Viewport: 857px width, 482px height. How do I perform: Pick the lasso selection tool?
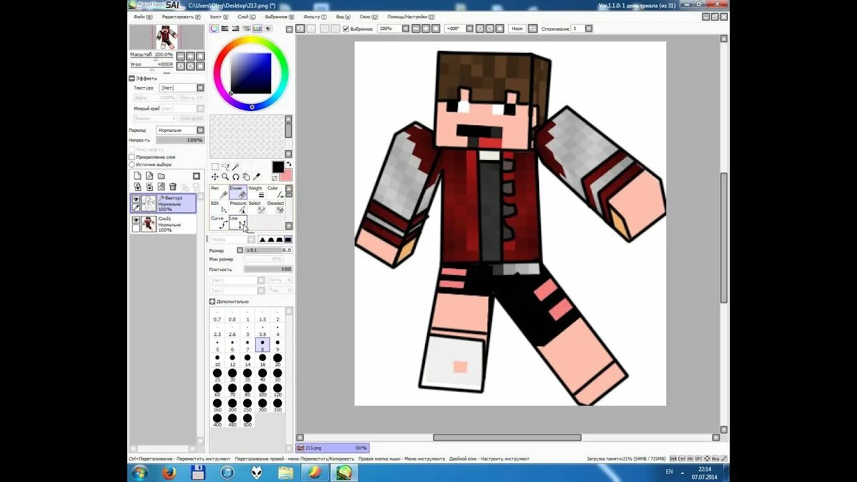tap(226, 167)
